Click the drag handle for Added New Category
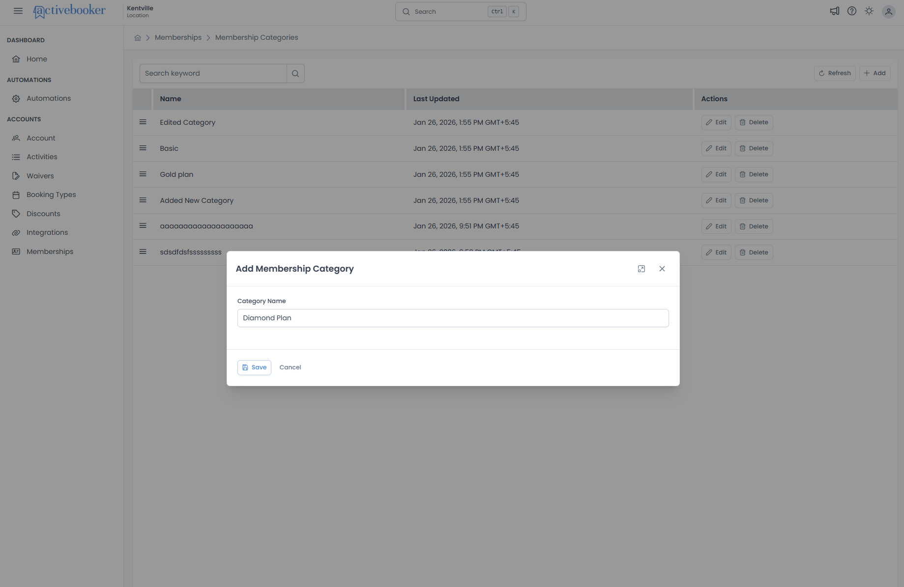The image size is (904, 587). 143,200
